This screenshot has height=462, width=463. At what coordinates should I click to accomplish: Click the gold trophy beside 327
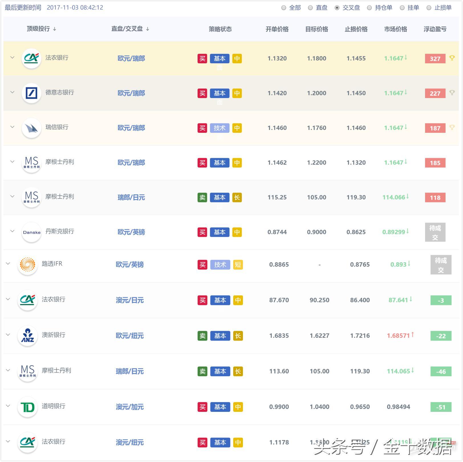point(452,58)
